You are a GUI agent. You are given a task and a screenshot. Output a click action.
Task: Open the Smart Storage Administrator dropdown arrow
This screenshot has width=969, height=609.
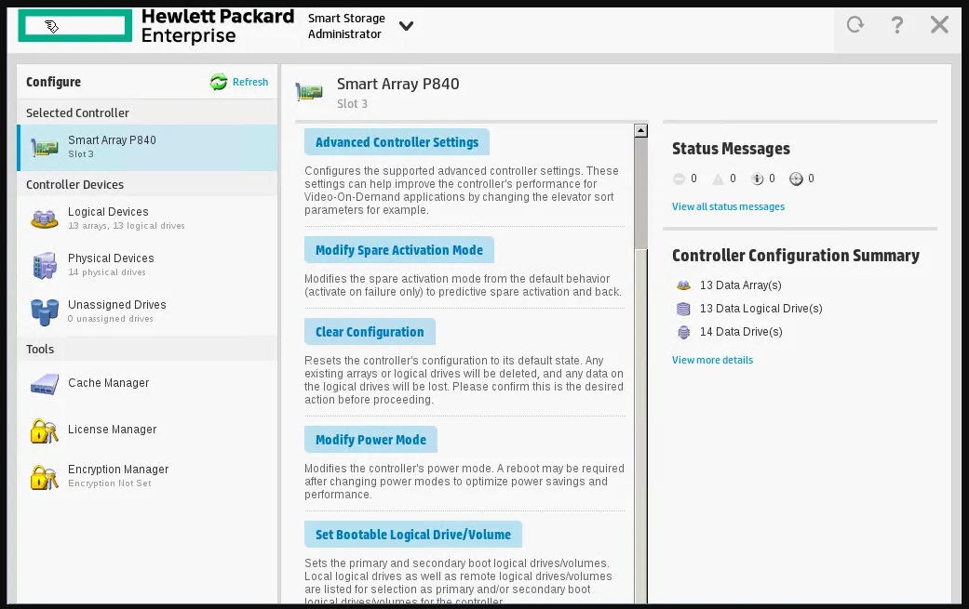(x=406, y=26)
